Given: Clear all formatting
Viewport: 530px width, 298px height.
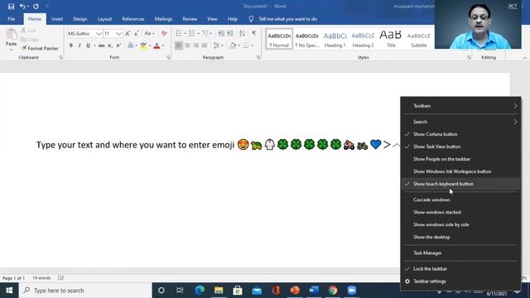Looking at the screenshot, I should (x=164, y=33).
